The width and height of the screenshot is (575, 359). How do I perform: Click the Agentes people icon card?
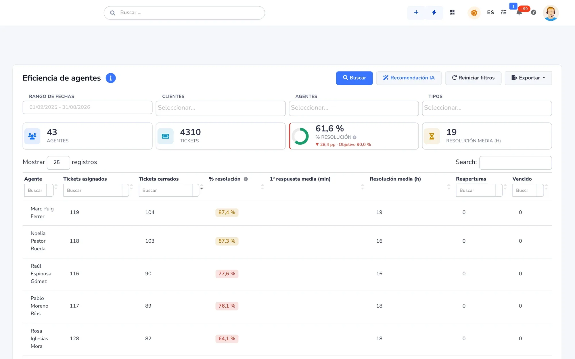[32, 136]
